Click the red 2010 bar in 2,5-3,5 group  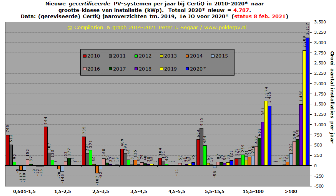point(84,151)
